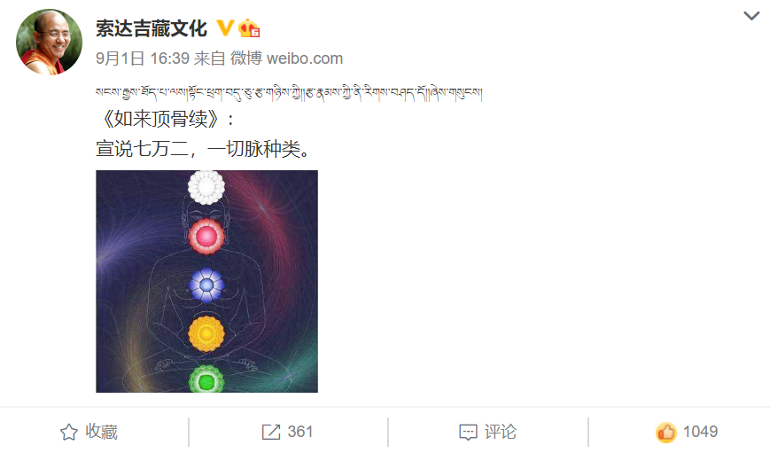
Task: Open the 索达吉藏文化 profile name link
Action: [x=152, y=28]
